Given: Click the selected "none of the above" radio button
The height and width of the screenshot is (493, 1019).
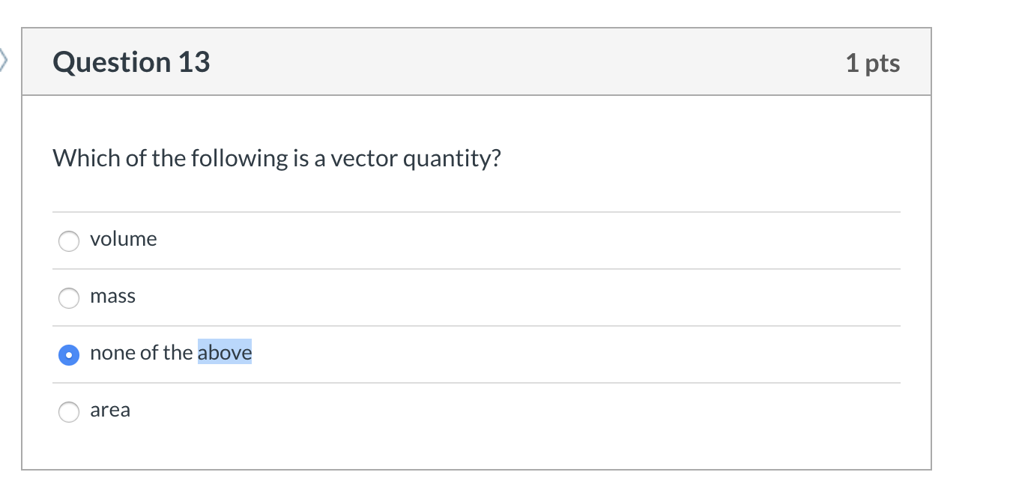Looking at the screenshot, I should click(x=69, y=355).
